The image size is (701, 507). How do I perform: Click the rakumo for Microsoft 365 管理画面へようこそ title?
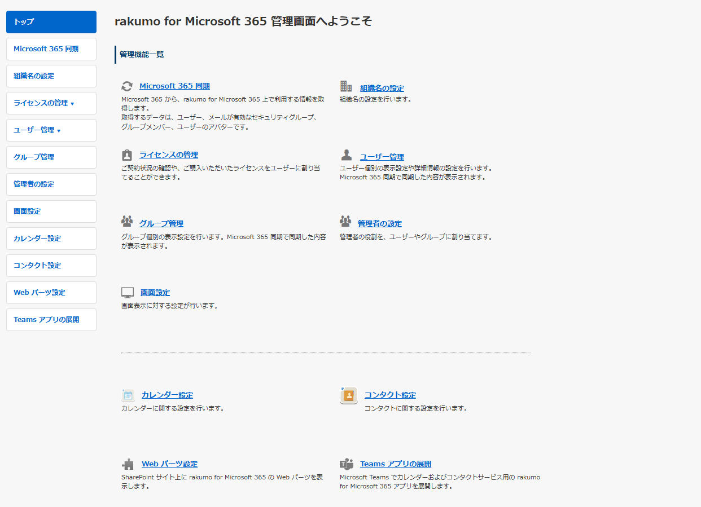coord(243,21)
